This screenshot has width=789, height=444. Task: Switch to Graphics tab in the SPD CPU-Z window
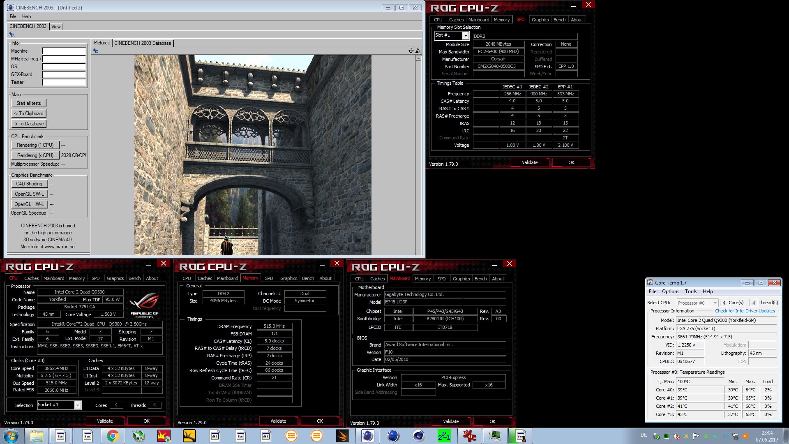540,20
